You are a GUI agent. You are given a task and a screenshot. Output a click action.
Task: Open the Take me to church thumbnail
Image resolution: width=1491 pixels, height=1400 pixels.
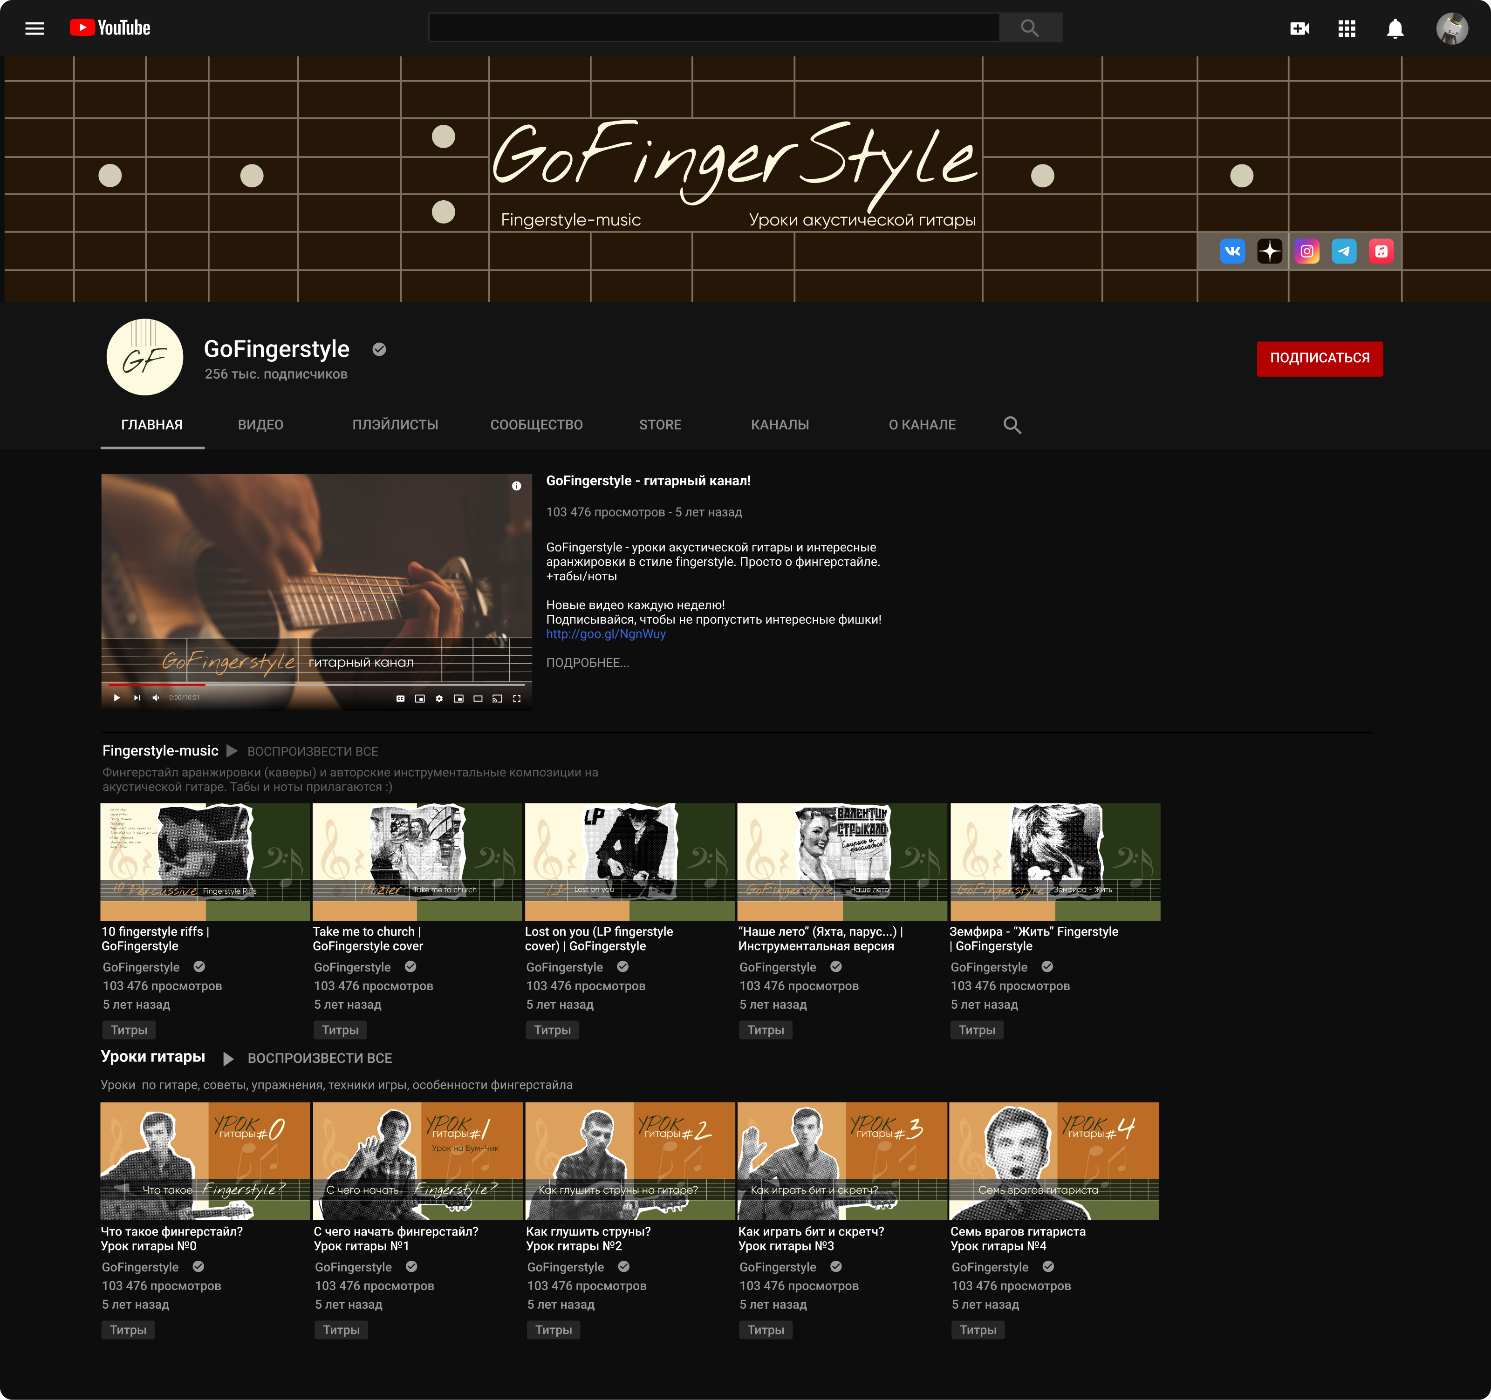417,862
